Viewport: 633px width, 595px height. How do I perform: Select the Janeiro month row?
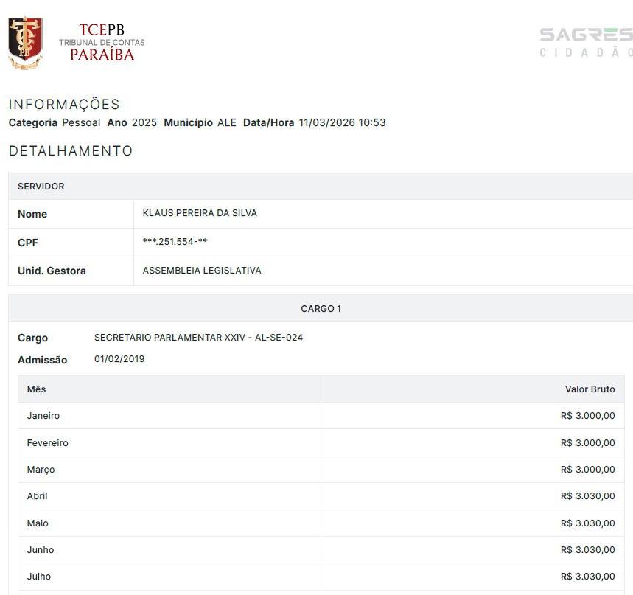[x=43, y=416]
